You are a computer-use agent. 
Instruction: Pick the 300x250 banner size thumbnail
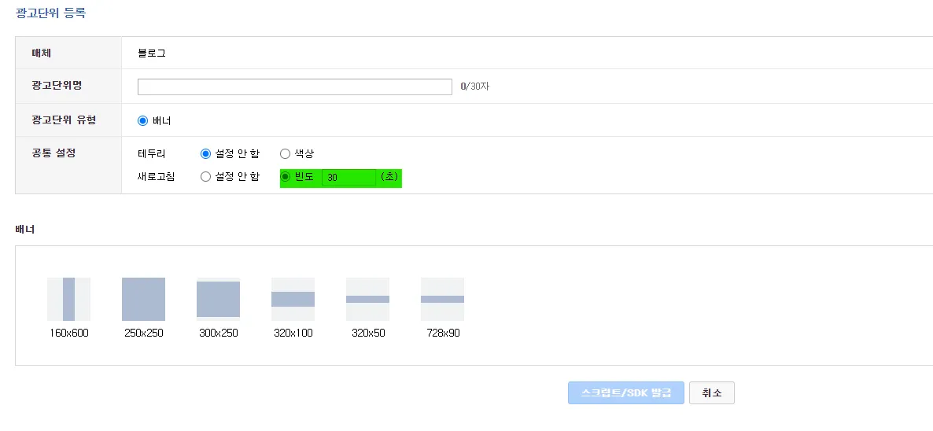pos(218,299)
